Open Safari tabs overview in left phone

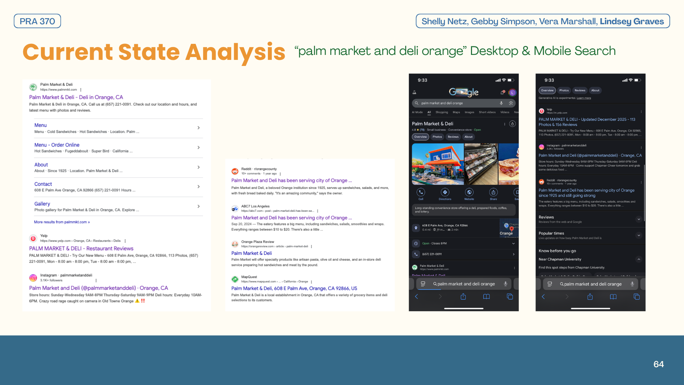[510, 297]
